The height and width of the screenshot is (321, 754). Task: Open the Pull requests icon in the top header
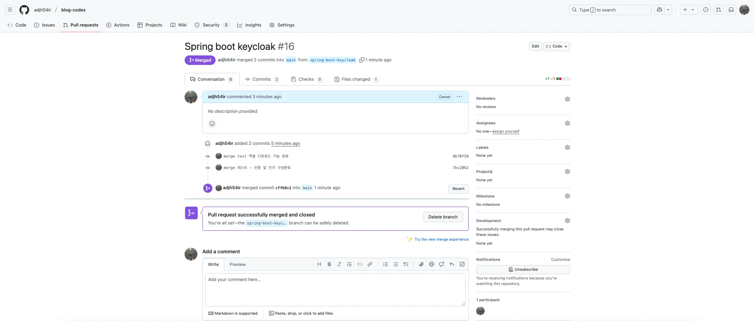[718, 10]
